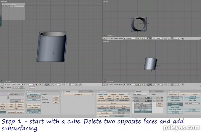Image resolution: width=201 pixels, height=132 pixels.
Task: Click render icon in Top Ortho viewport header
Action: click(x=183, y=38)
